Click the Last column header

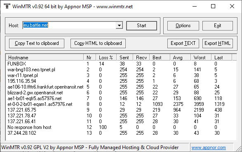tap(222, 58)
